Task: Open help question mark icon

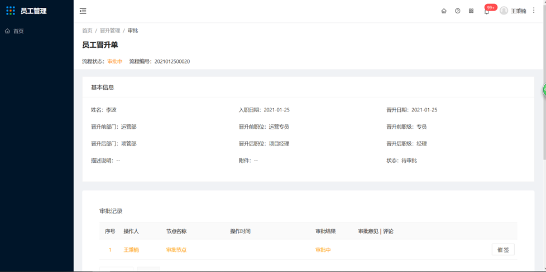Action: [458, 11]
